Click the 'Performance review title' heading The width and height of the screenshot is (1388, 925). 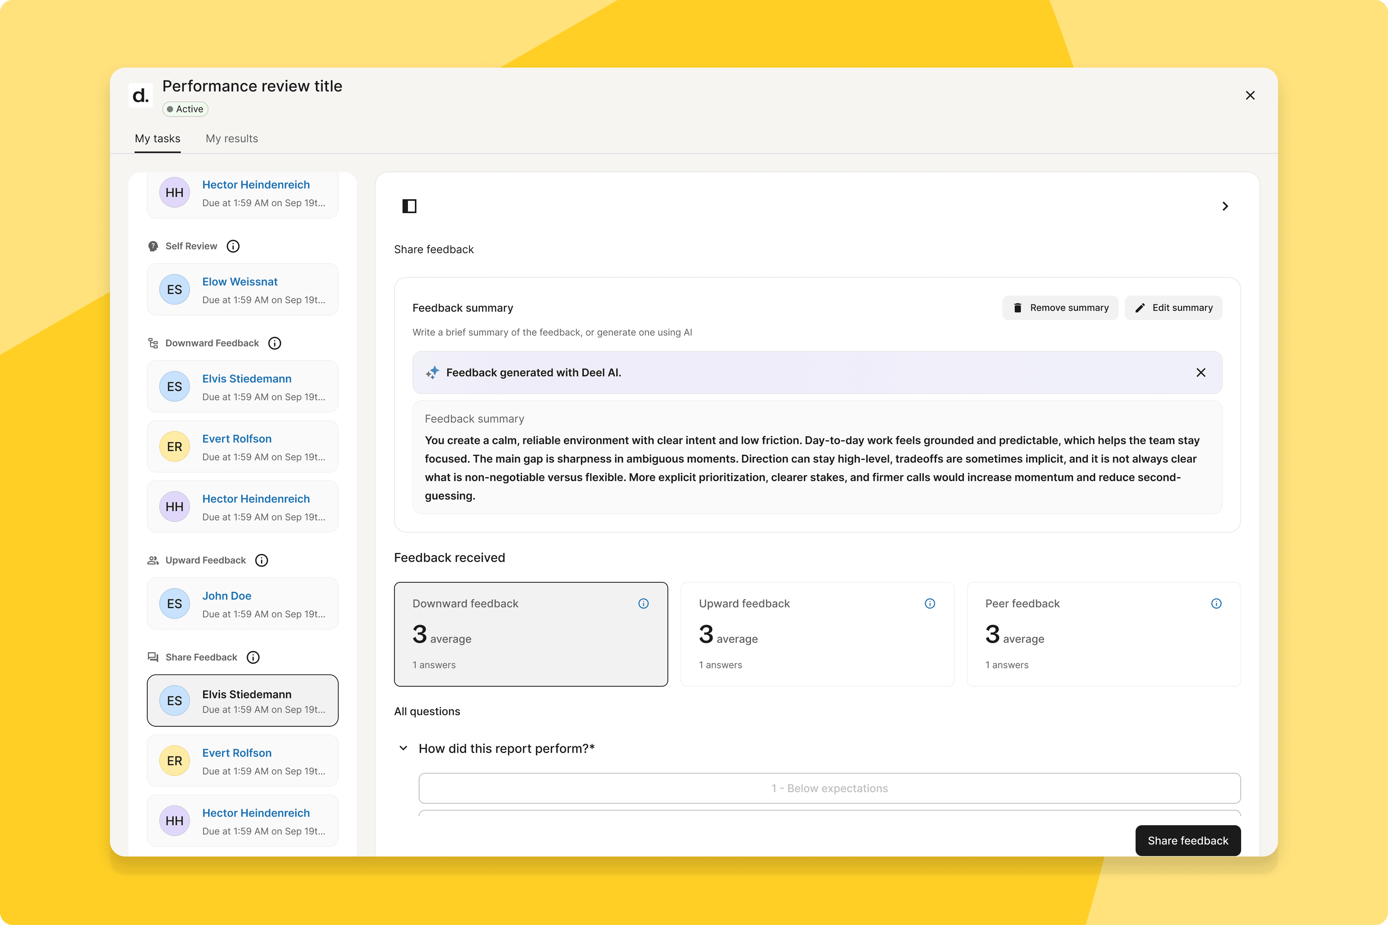252,86
